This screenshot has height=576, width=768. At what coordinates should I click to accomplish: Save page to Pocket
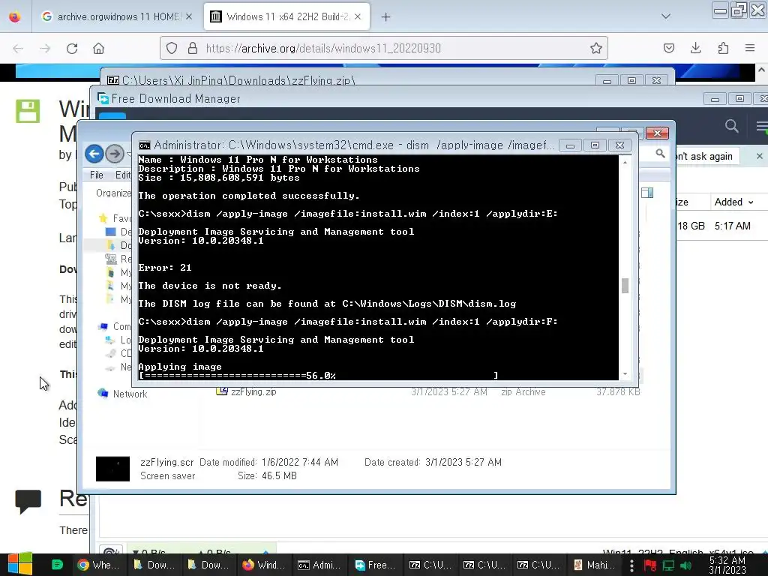(x=668, y=48)
